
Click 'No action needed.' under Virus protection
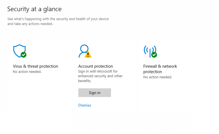[x=27, y=72]
